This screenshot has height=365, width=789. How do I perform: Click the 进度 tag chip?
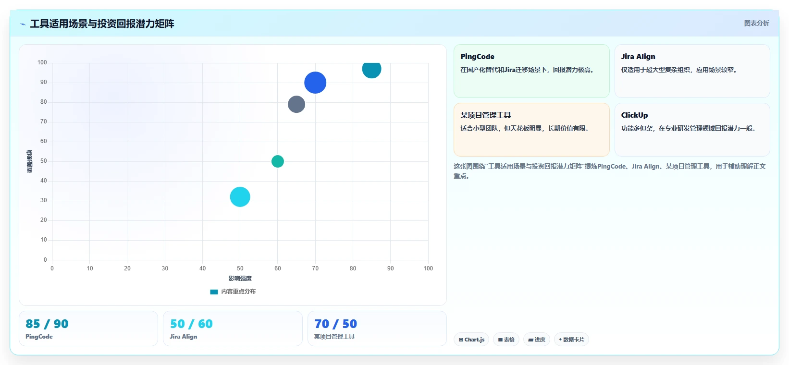[x=537, y=340]
